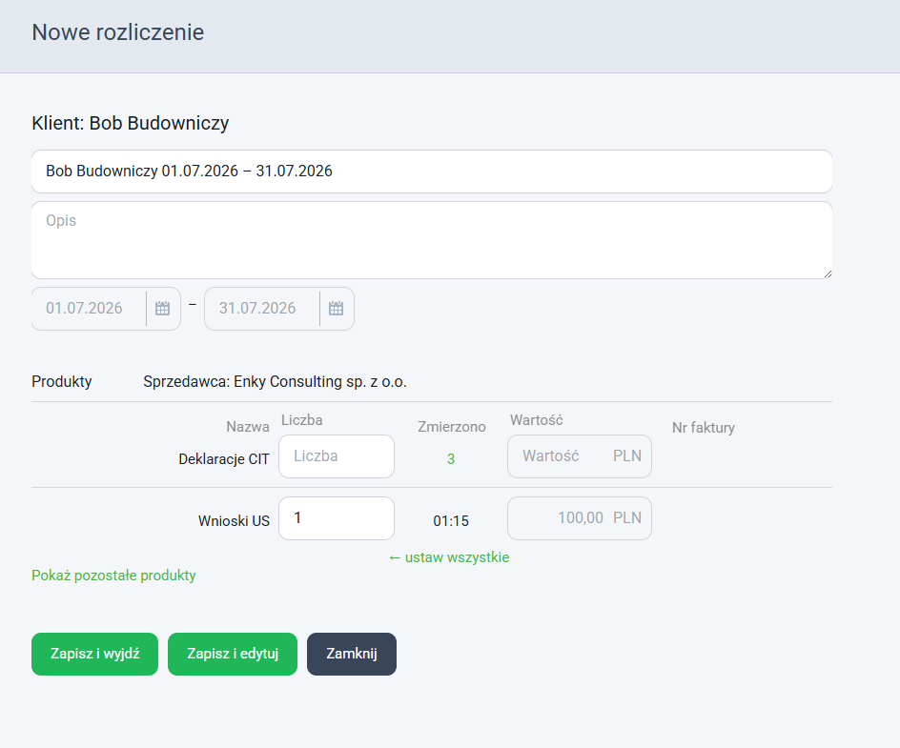The height and width of the screenshot is (748, 900).
Task: Click the Wartość field showing 100,00 PLN
Action: 580,518
